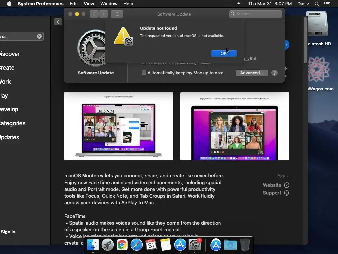Screen dimensions: 338x254
Task: Click the date and time in menu bar
Action: [270, 4]
